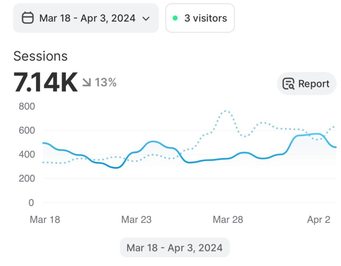Click the 13% change indicator
The width and height of the screenshot is (341, 266).
[106, 82]
